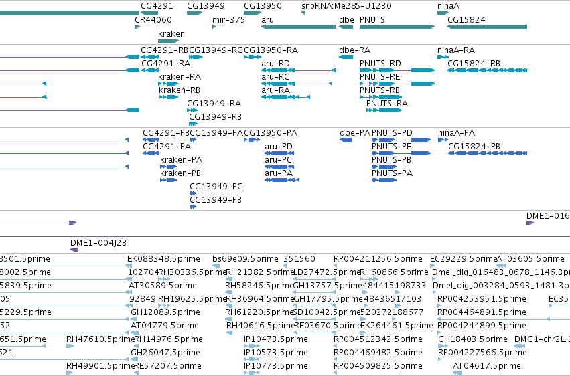This screenshot has width=570, height=376.
Task: Open the PNUTS-RE transcript
Action: tap(397, 84)
